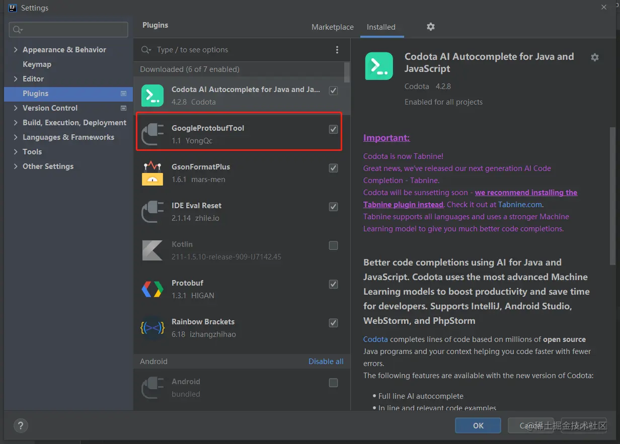The width and height of the screenshot is (620, 444).
Task: Click the Codota plugin icon in list
Action: tap(152, 96)
